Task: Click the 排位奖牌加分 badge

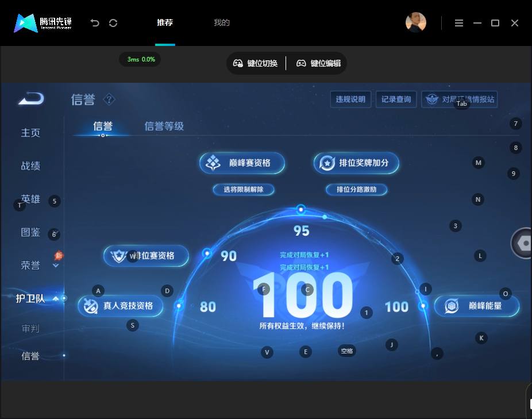Action: [x=356, y=163]
